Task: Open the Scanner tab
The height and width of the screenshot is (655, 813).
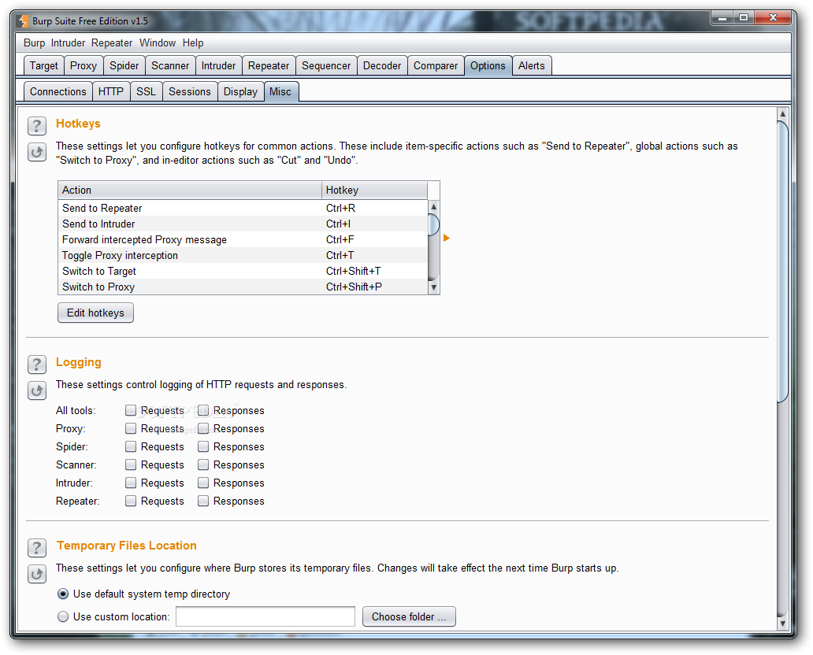Action: coord(170,66)
